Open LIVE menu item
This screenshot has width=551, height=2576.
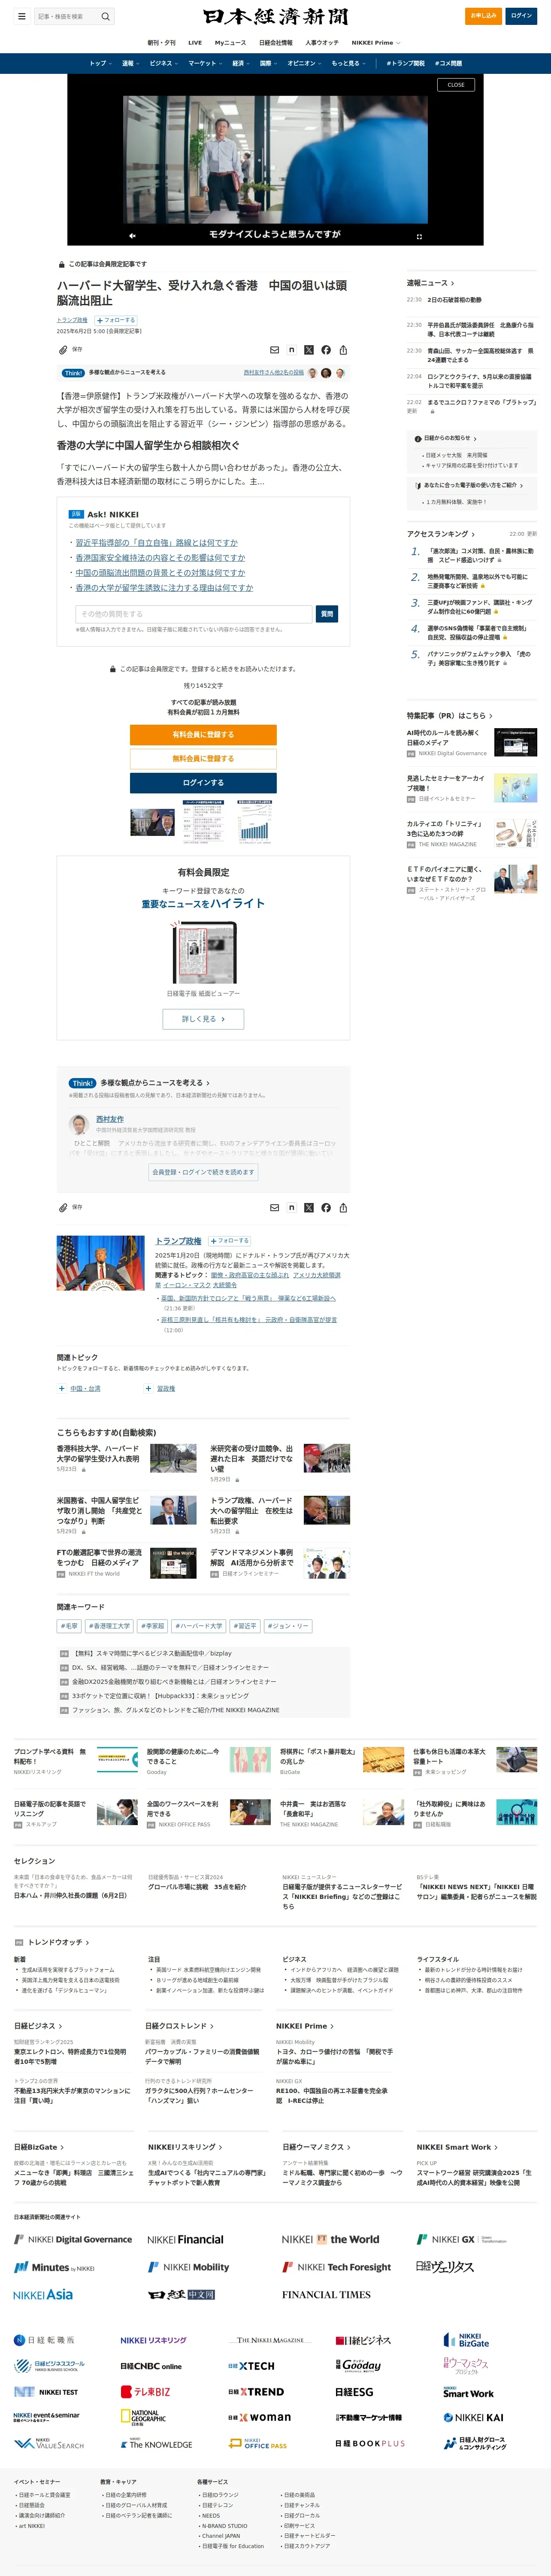[195, 43]
